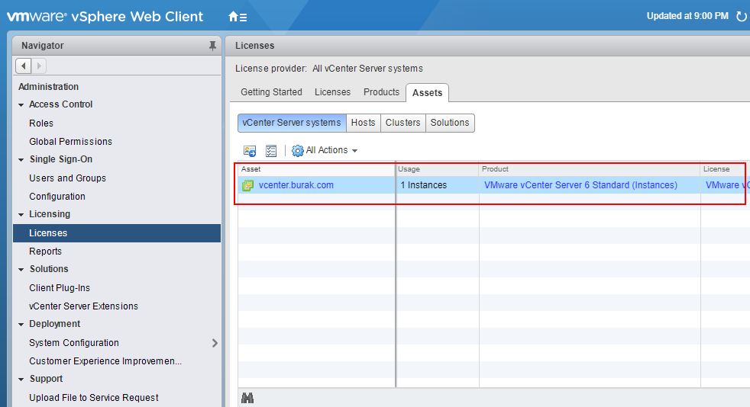Click the navigator back arrow

tap(24, 66)
